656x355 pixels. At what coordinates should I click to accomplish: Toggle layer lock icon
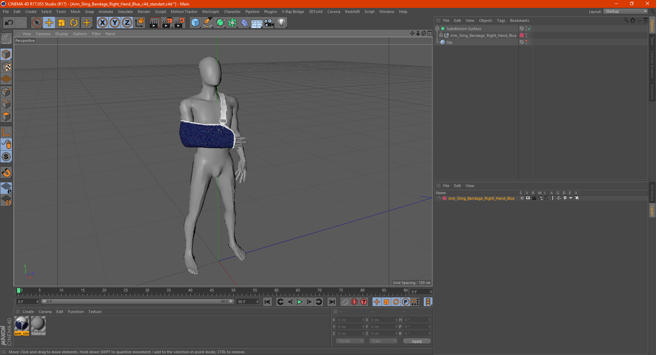pyautogui.click(x=546, y=198)
